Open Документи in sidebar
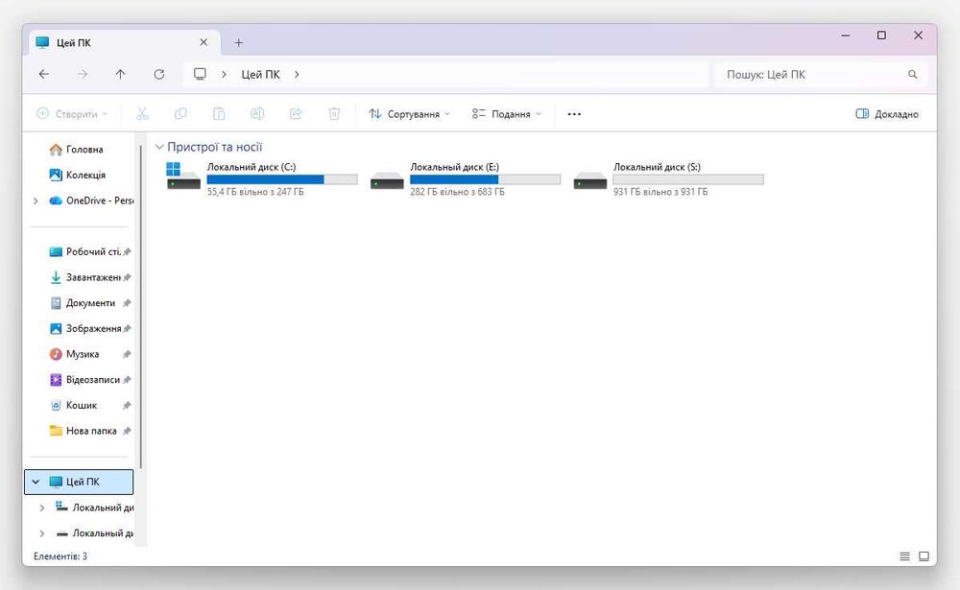Viewport: 960px width, 590px height. 82,303
